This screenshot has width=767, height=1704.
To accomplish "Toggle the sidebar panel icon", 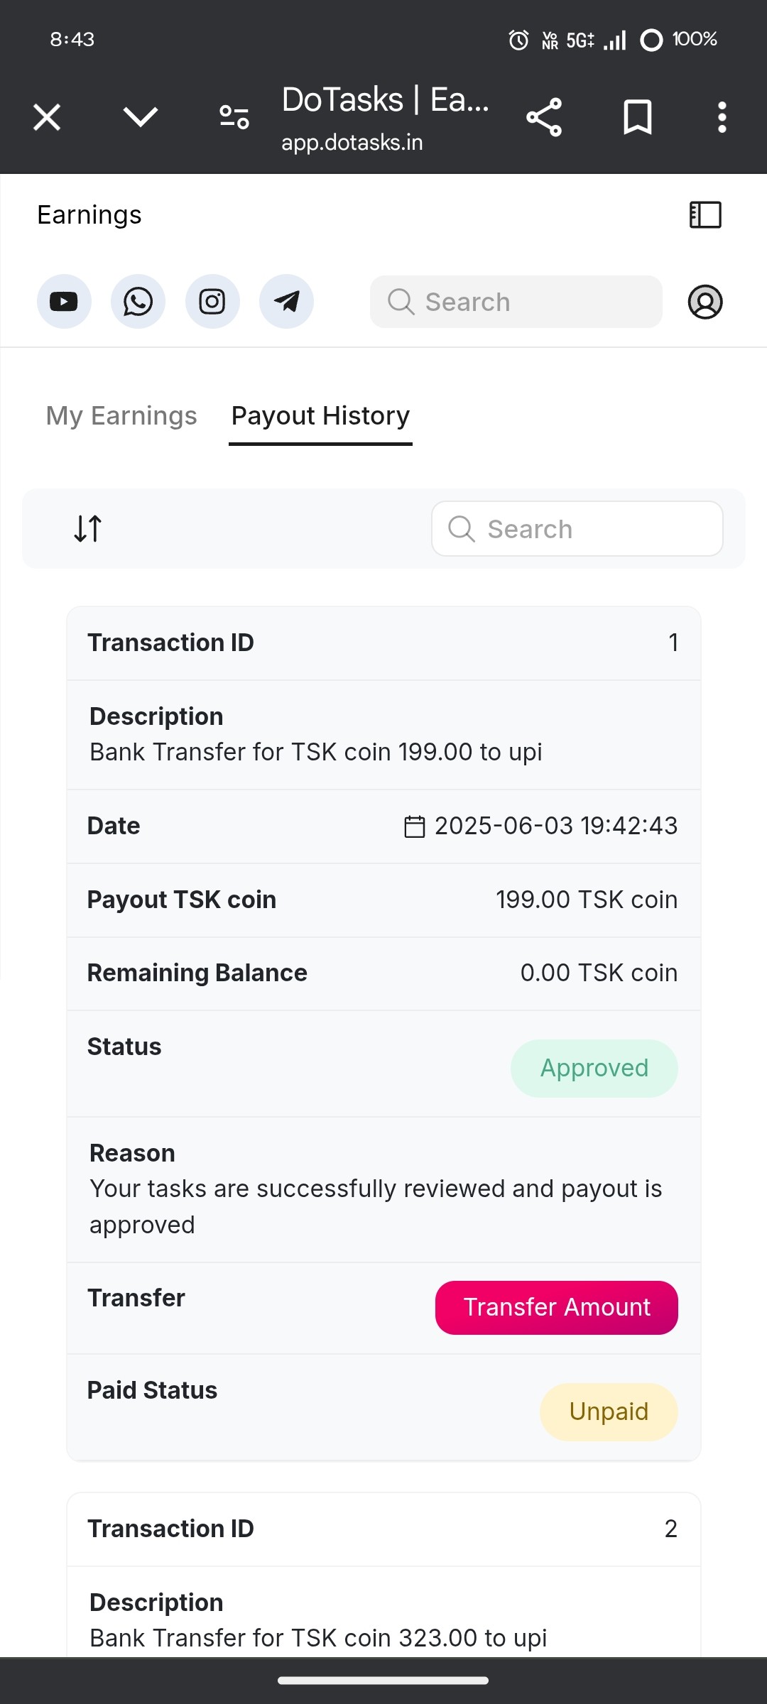I will pos(705,214).
